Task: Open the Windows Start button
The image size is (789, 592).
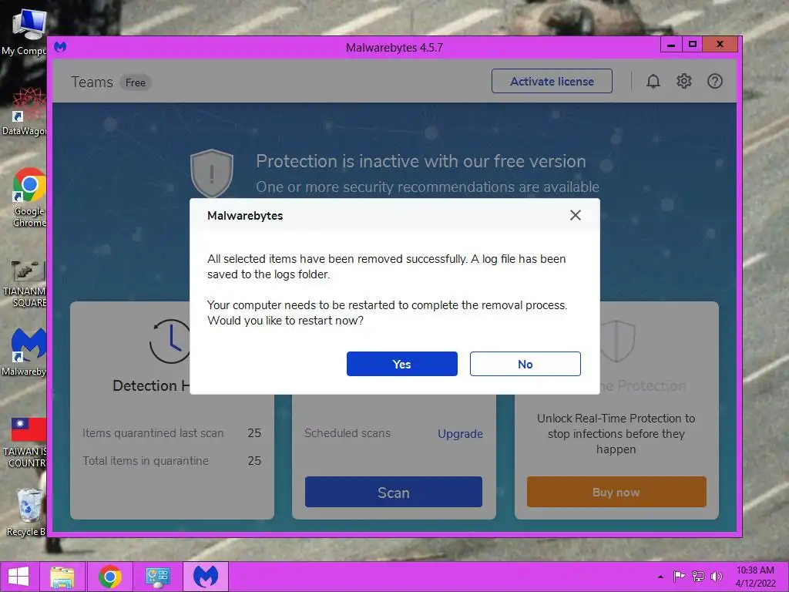Action: click(18, 577)
